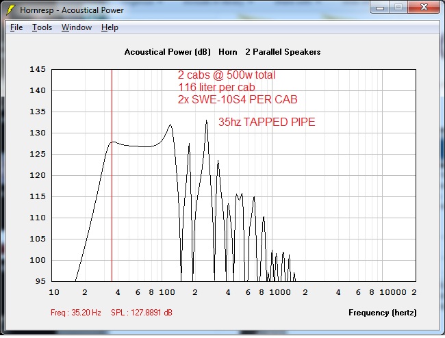Image resolution: width=445 pixels, height=338 pixels.
Task: Close the Hornresp Acoustical Power window
Action: [x=424, y=7]
